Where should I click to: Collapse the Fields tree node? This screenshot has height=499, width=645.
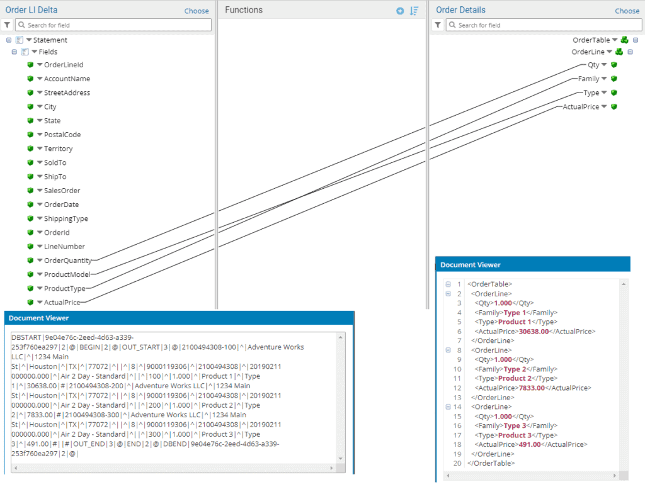[14, 52]
